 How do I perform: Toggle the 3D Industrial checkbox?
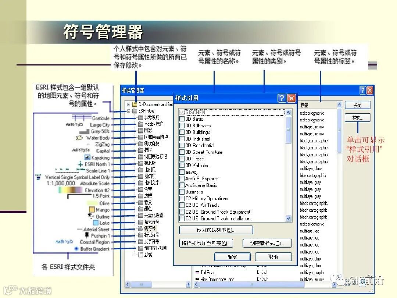point(182,139)
